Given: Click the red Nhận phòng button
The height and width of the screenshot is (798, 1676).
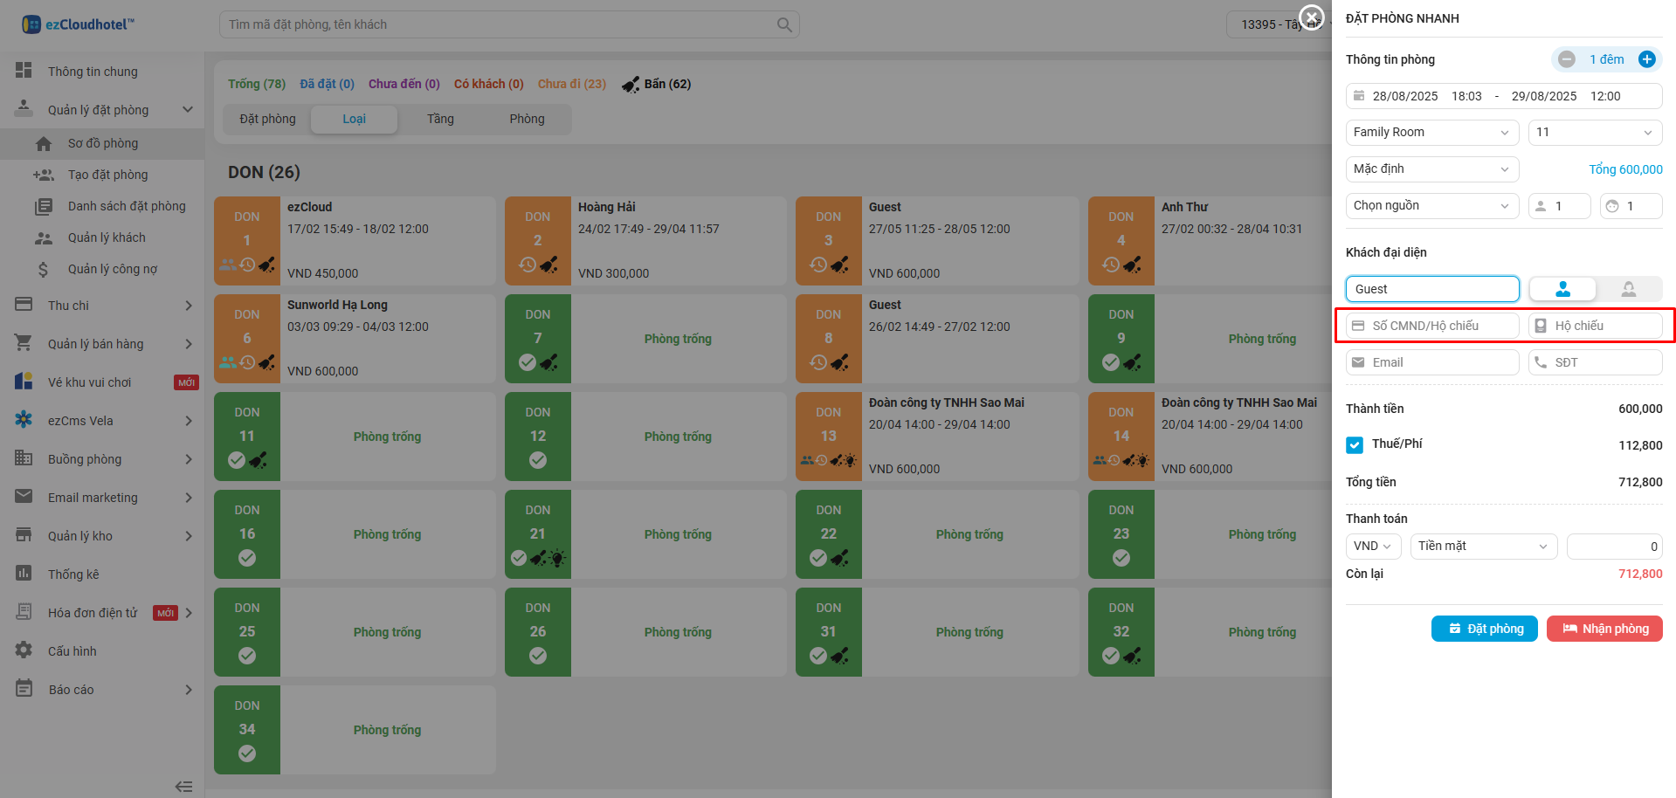Looking at the screenshot, I should point(1604,629).
